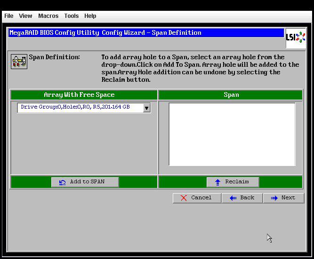Viewport: 314px width, 259px height.
Task: Open the File menu
Action: [x=8, y=16]
